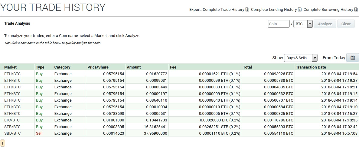The image size is (359, 150).
Task: Open the Buys & Sells filter dropdown
Action: point(301,58)
